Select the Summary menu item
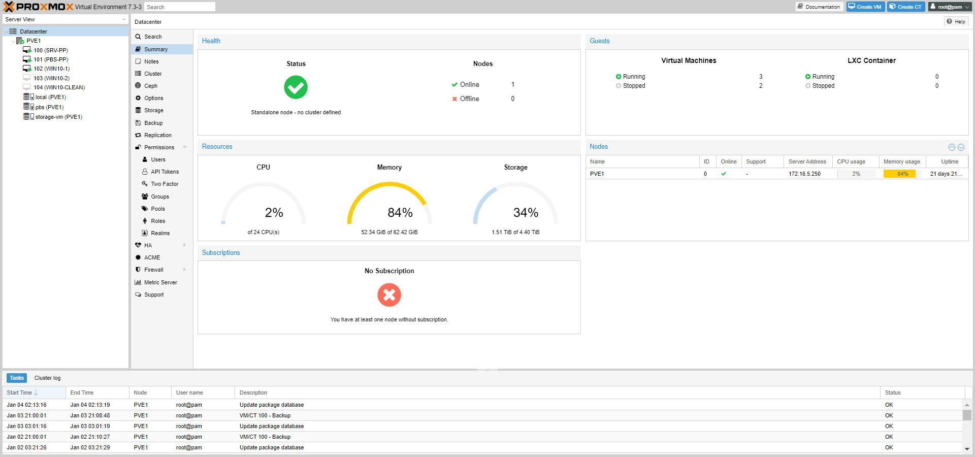This screenshot has width=975, height=457. [x=162, y=49]
